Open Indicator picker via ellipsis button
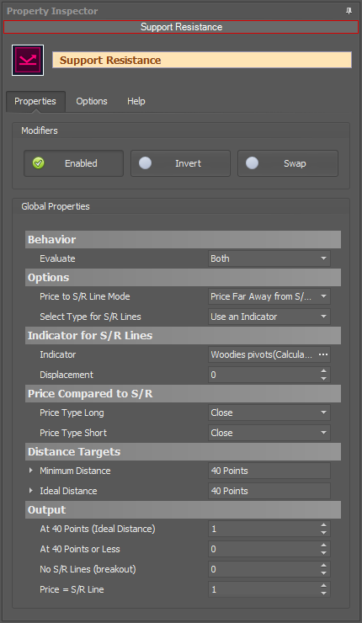Screen dimensions: 362x623 tap(323, 354)
